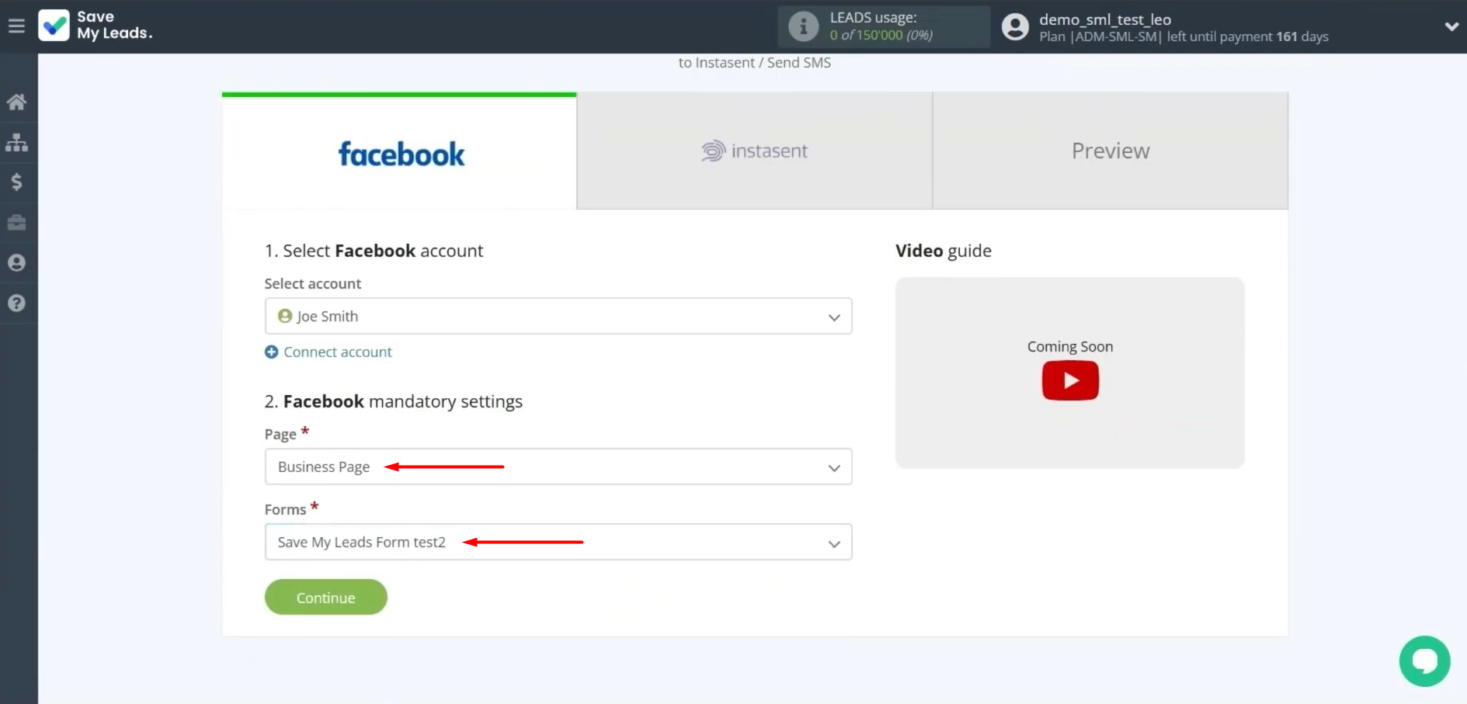This screenshot has height=704, width=1467.
Task: Open the briefcase icon in sidebar
Action: pyautogui.click(x=16, y=223)
